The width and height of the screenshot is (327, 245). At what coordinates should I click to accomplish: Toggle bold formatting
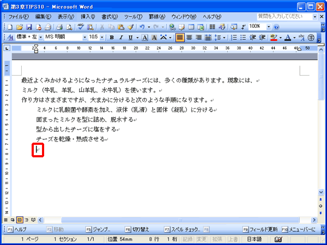coord(112,38)
